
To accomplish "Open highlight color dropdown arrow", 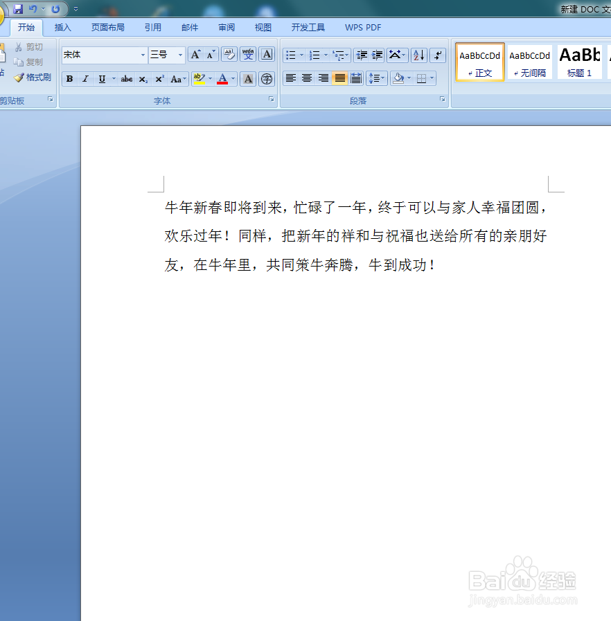I will coord(210,79).
